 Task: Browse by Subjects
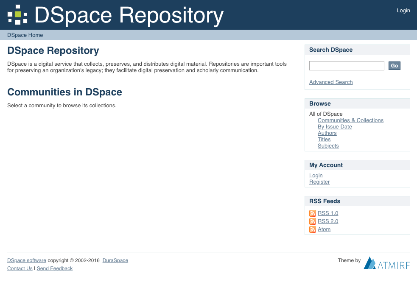pos(328,146)
